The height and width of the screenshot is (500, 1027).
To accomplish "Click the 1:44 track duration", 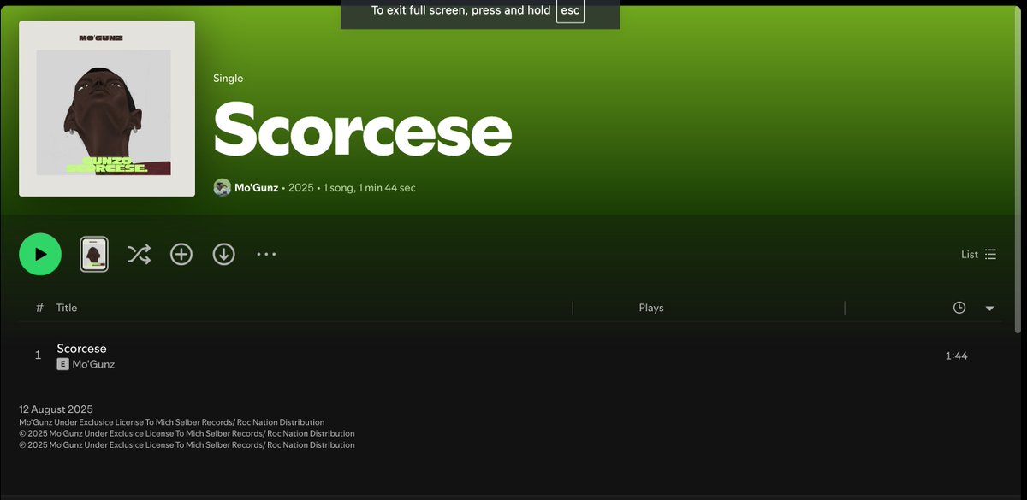I will pyautogui.click(x=957, y=355).
